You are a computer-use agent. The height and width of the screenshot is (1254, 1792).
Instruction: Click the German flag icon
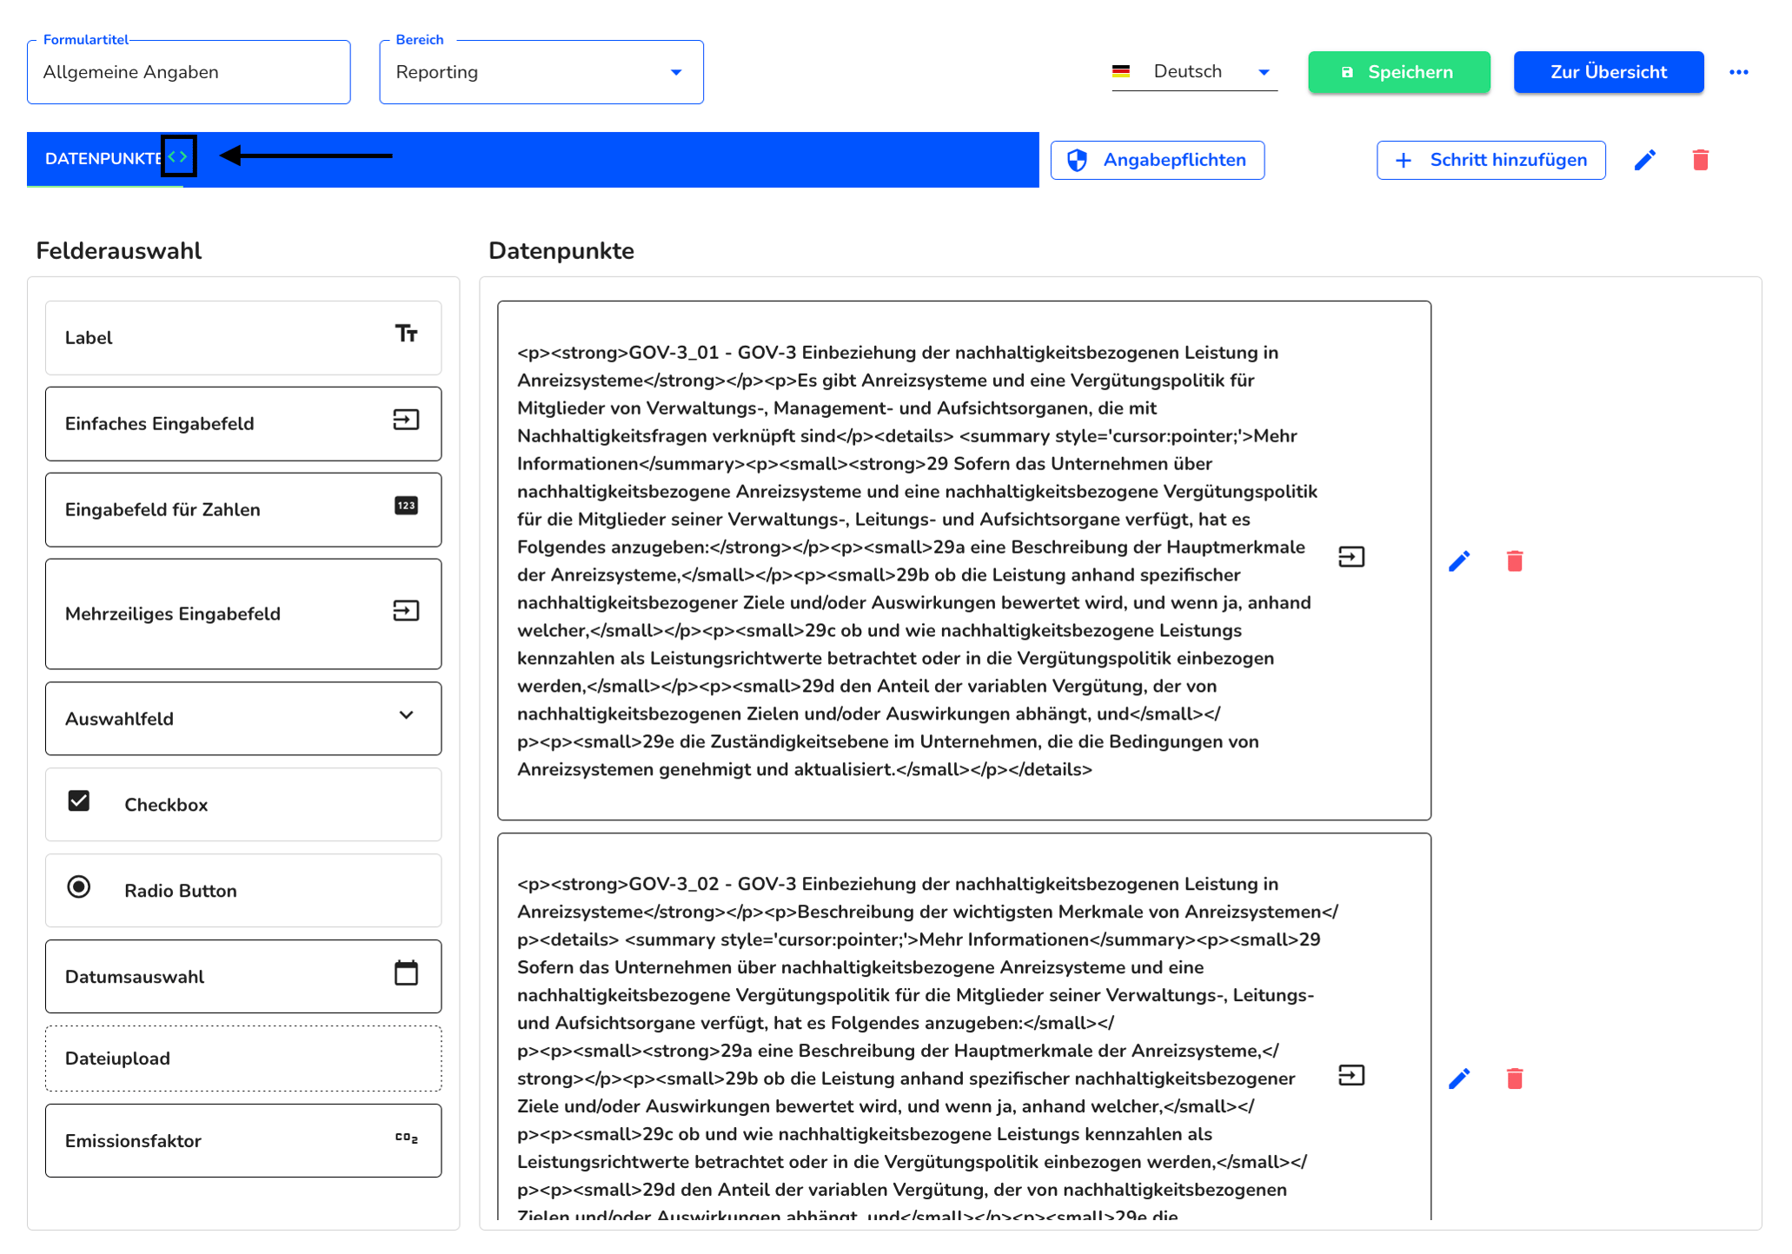[1121, 71]
